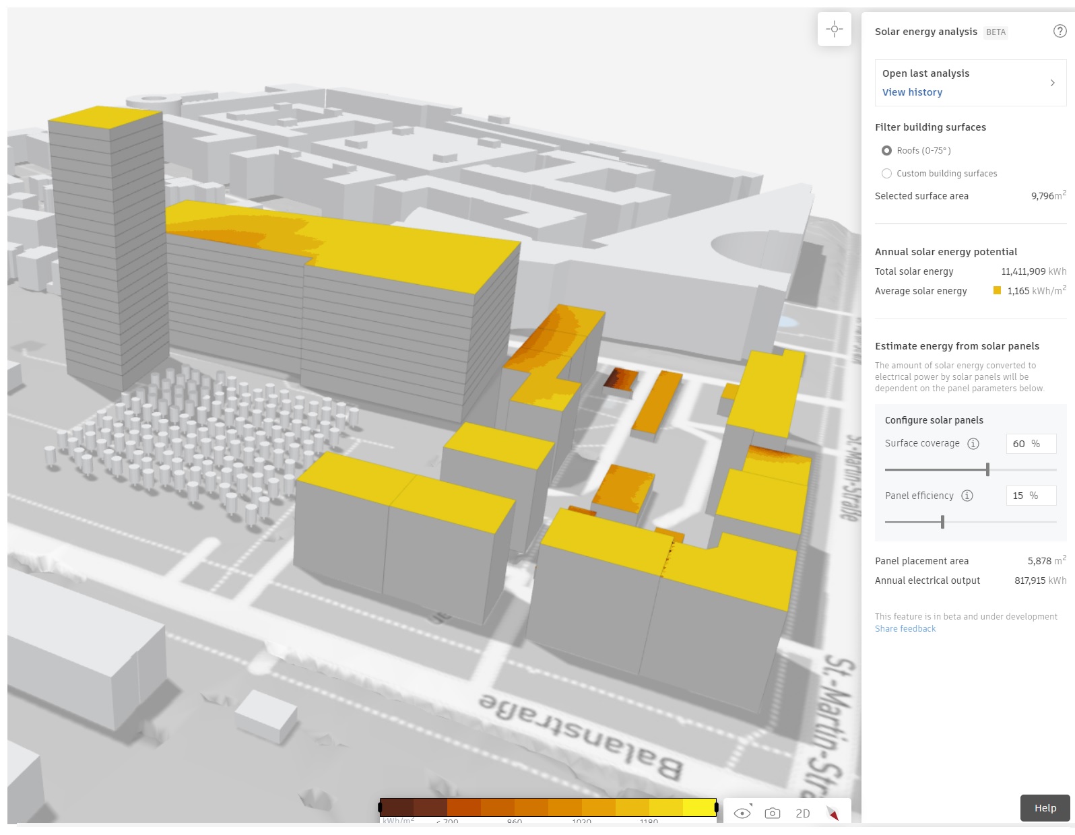Screen dimensions: 1075x835
Task: Select Custom building surfaces radio option
Action: coord(886,174)
